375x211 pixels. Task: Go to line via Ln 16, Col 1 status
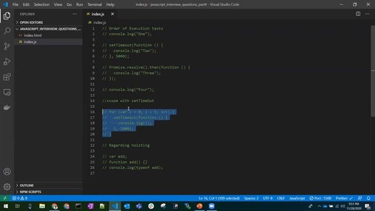tap(219, 198)
